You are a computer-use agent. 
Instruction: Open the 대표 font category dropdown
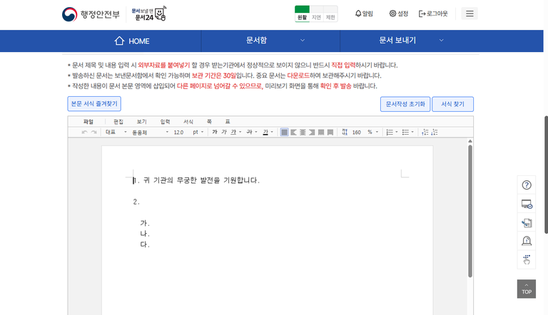coord(116,133)
